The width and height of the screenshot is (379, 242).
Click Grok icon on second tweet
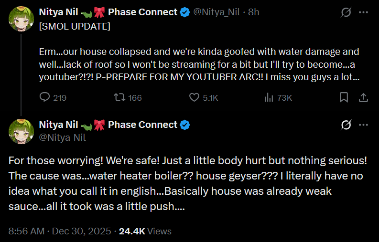(x=344, y=125)
